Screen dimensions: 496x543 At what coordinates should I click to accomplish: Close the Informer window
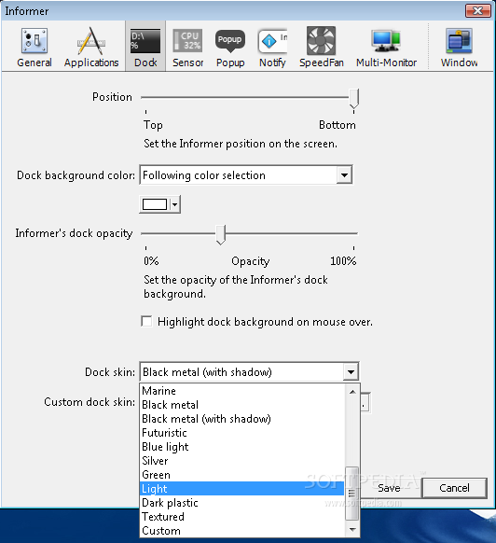click(x=477, y=11)
